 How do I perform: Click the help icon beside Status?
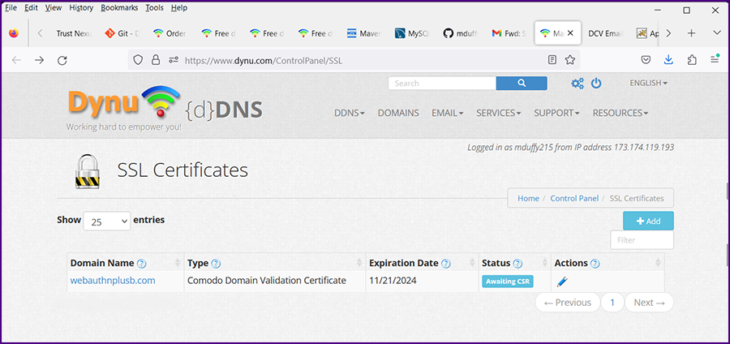click(x=518, y=264)
